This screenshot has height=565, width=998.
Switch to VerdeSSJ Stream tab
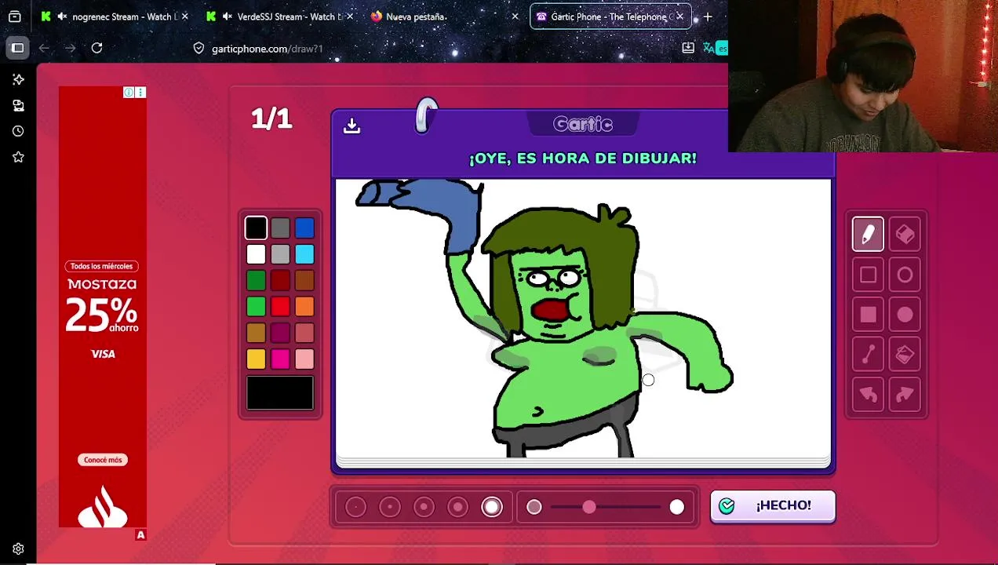280,16
